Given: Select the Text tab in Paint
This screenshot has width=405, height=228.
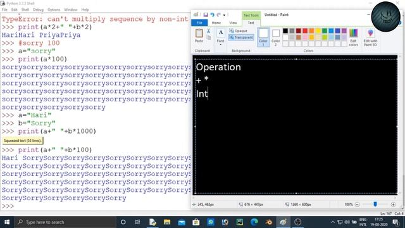Looking at the screenshot, I should pos(251,23).
